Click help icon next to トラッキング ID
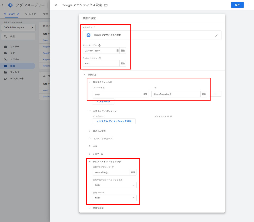The height and width of the screenshot is (222, 254). (99, 45)
